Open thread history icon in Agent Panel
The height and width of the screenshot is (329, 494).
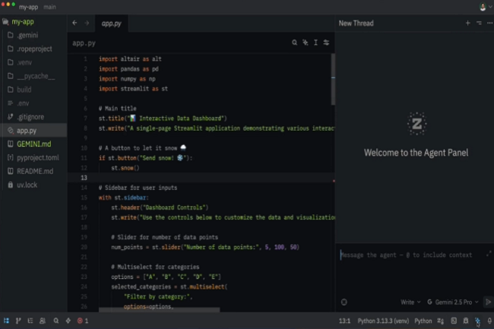tap(479, 23)
